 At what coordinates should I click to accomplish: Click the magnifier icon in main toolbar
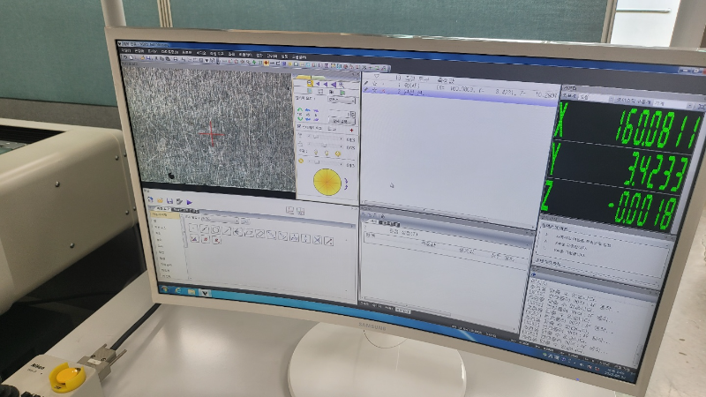pos(248,62)
